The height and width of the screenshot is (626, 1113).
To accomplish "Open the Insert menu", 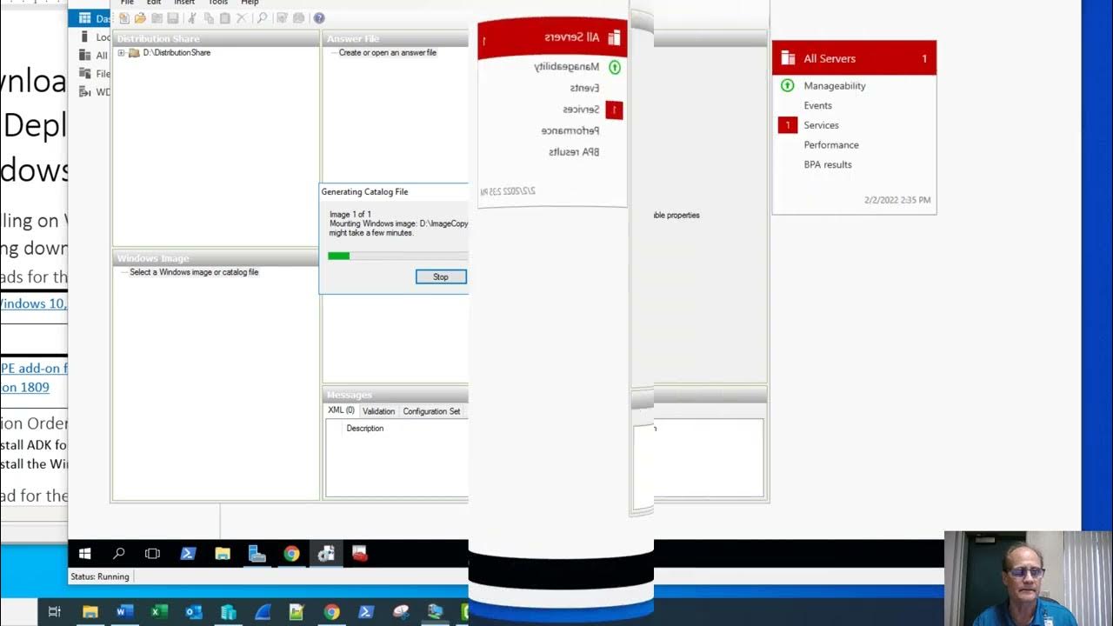I will tap(184, 3).
